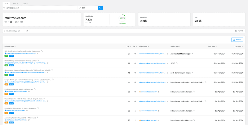Focus the ranktracker.com domain search field
248x125 pixels.
[x=40, y=8]
